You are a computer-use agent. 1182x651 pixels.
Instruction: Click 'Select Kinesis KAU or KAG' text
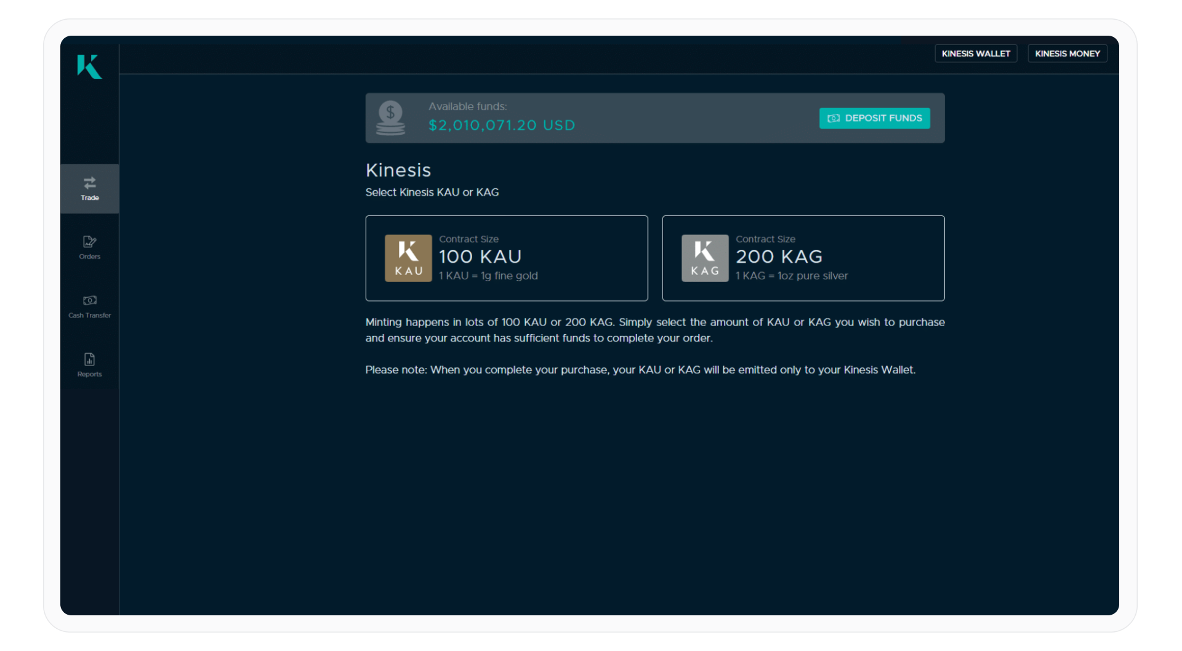pos(432,193)
